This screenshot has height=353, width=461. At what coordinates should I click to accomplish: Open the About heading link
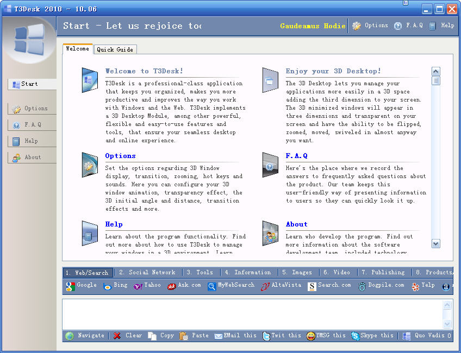[296, 224]
